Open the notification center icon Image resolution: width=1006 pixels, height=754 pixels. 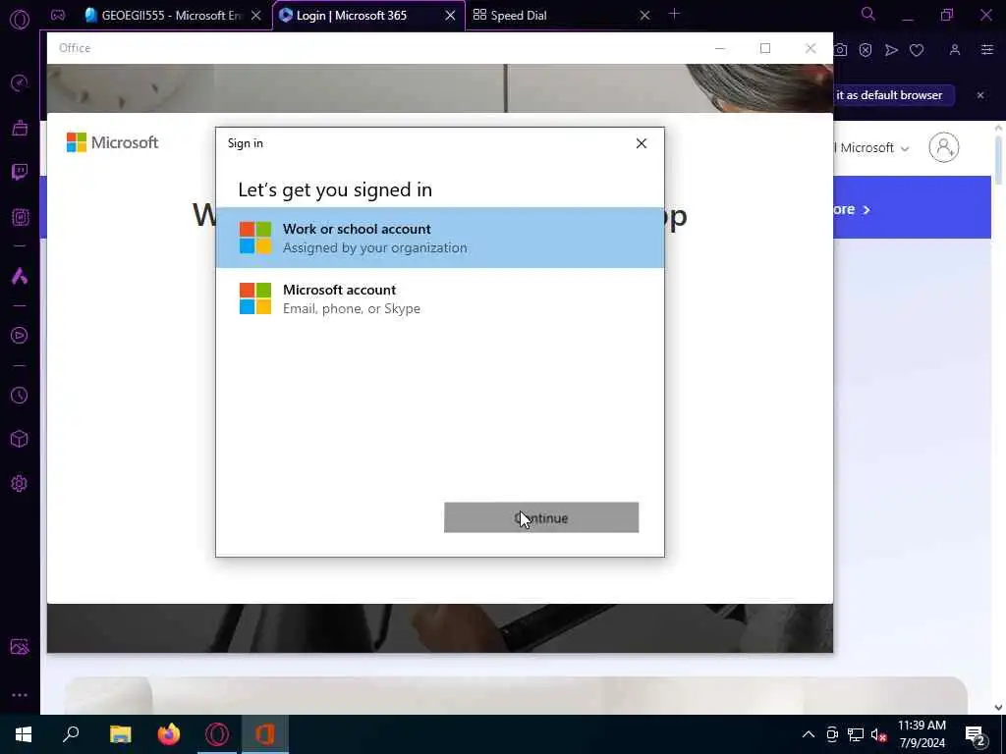[976, 734]
